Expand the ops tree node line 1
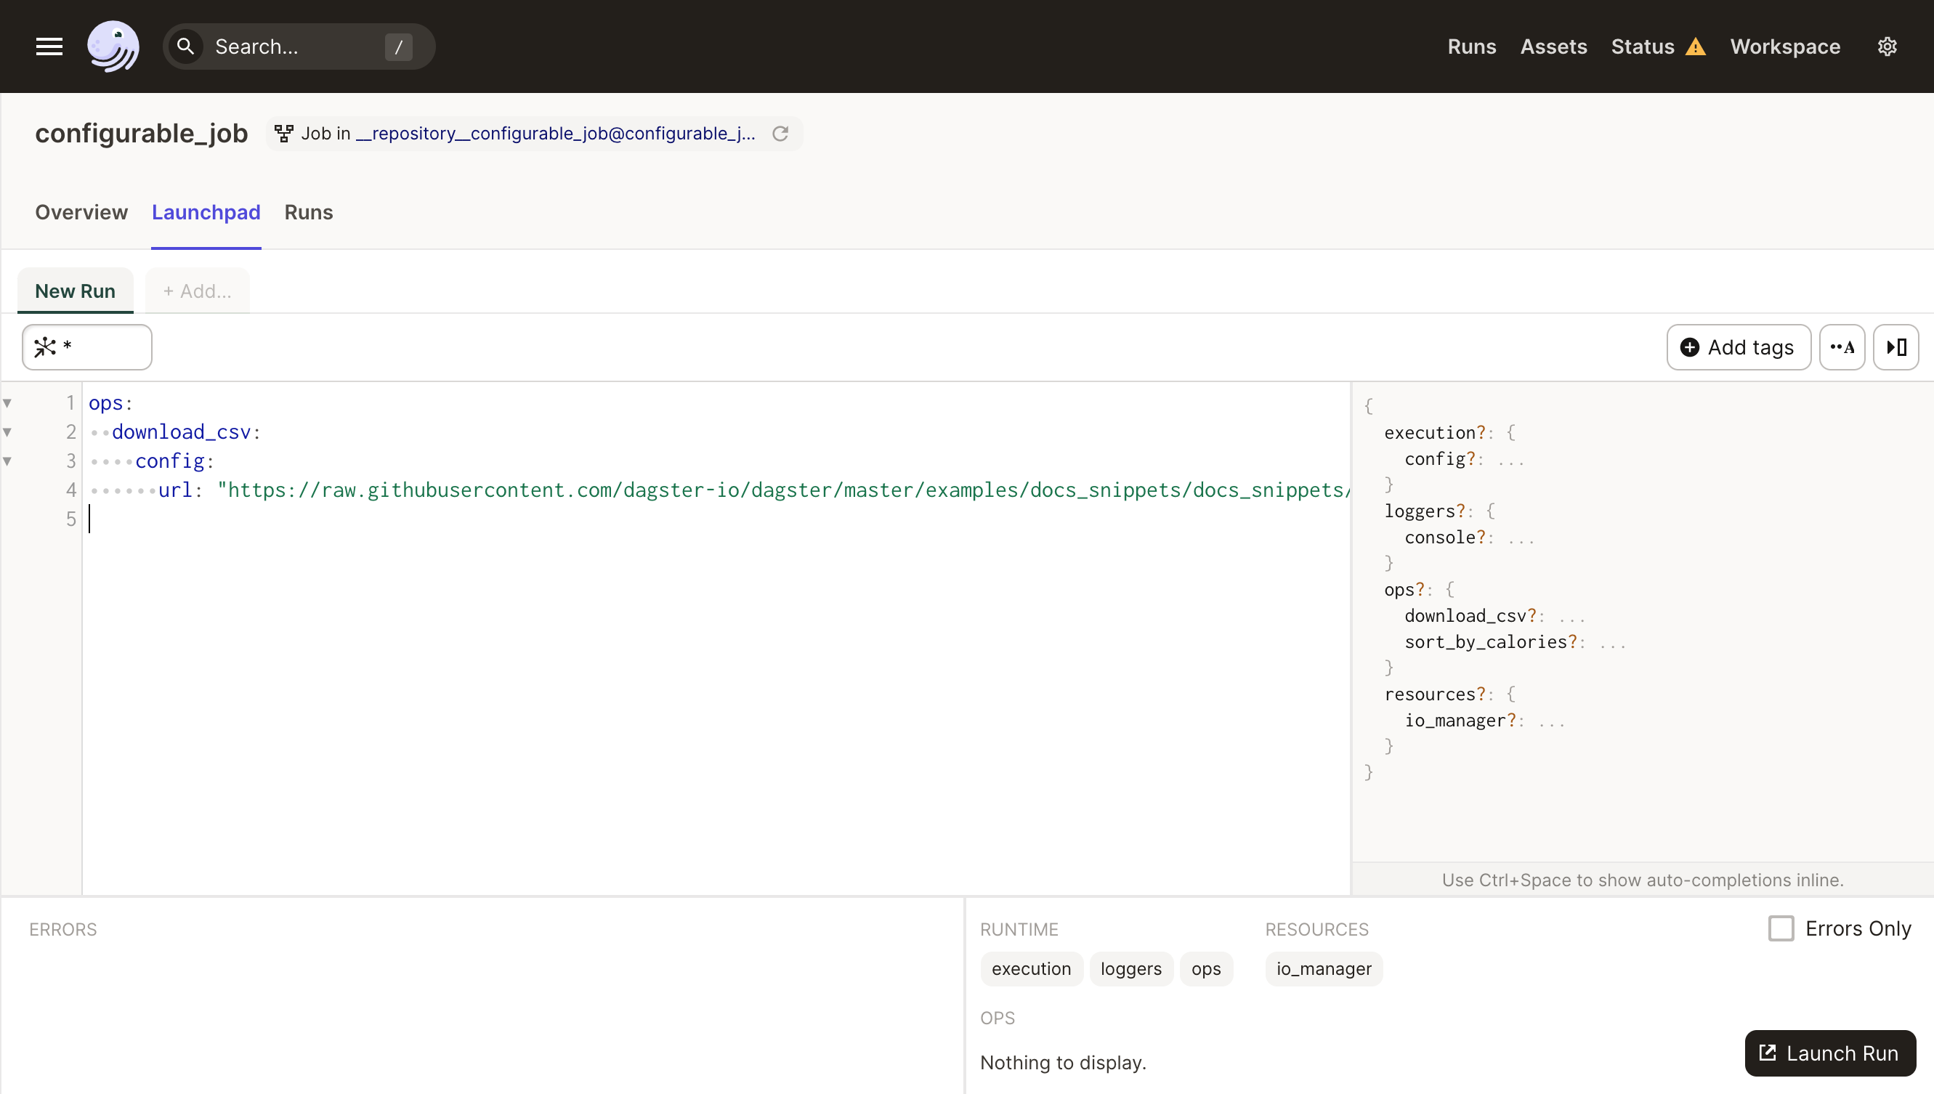The height and width of the screenshot is (1094, 1934). click(x=8, y=402)
